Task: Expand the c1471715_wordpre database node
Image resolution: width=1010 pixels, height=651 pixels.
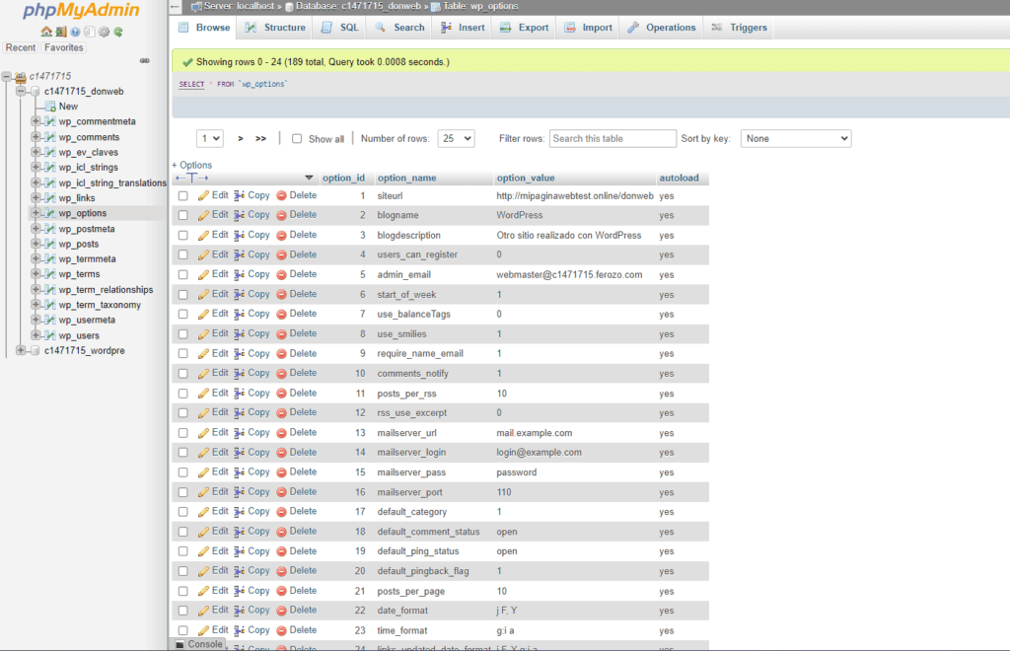Action: pyautogui.click(x=22, y=351)
